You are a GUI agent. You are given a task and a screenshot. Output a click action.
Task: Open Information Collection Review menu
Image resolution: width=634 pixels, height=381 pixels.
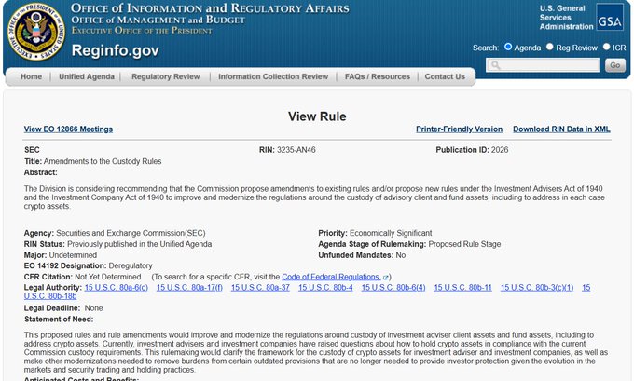[x=273, y=76]
